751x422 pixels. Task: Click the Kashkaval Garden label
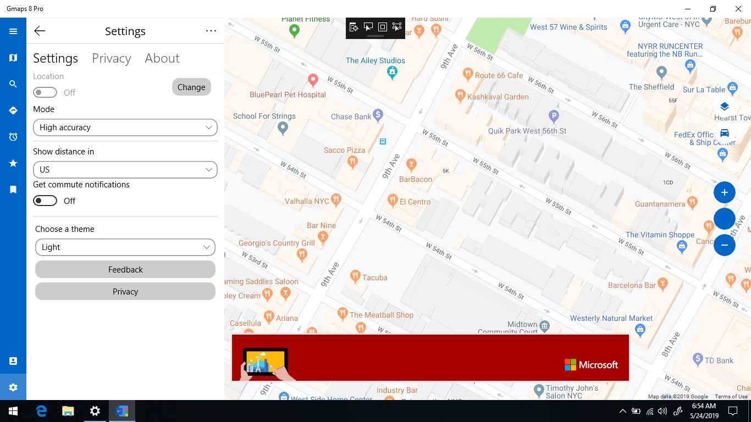click(498, 97)
